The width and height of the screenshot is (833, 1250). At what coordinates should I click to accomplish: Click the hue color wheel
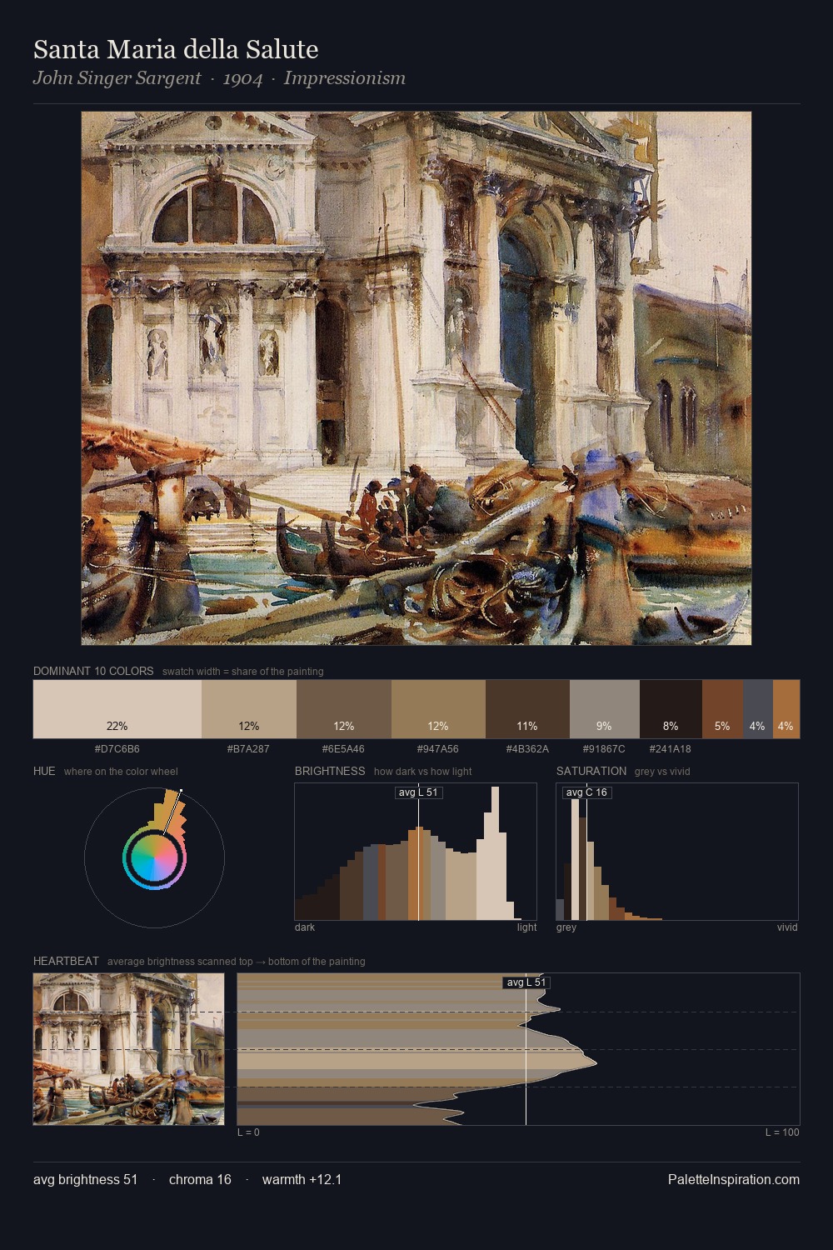coord(154,857)
